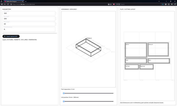Reload the current page

click(8, 4)
